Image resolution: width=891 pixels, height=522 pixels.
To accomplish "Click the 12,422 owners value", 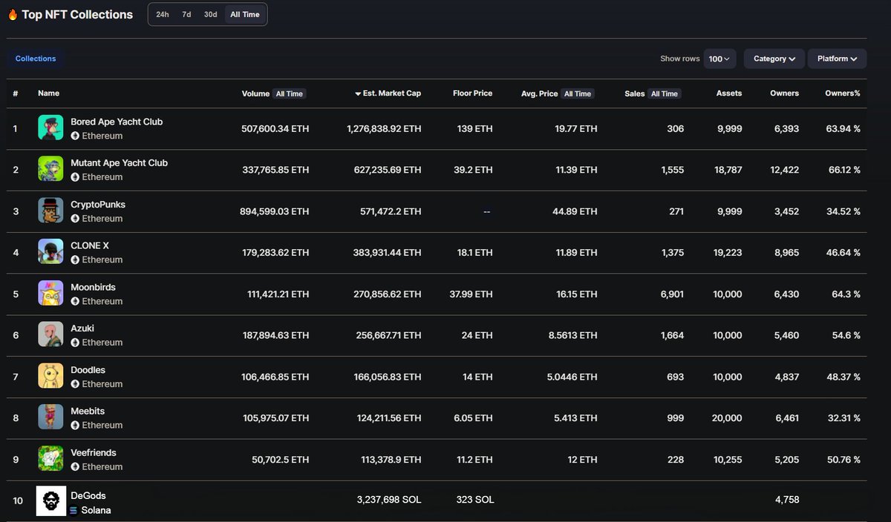I will pos(785,170).
